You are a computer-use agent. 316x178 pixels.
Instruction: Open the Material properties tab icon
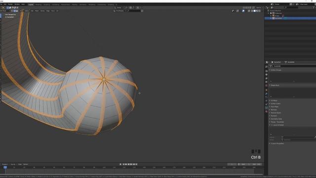[267, 112]
